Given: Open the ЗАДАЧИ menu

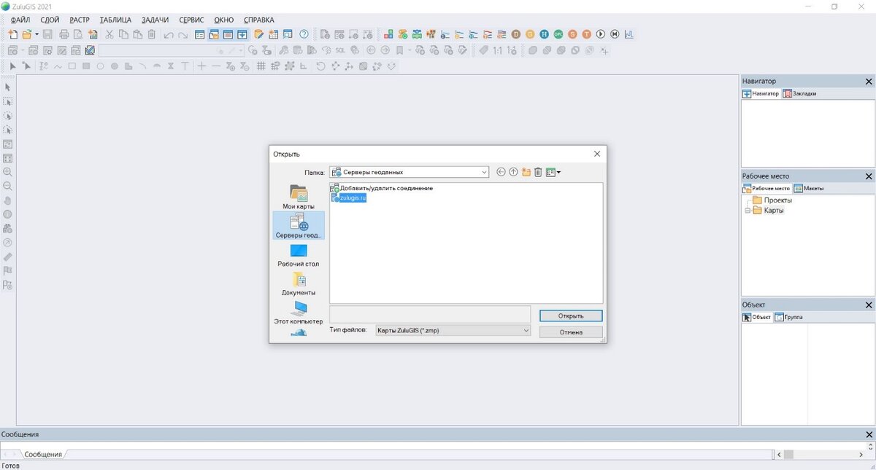Looking at the screenshot, I should 153,20.
